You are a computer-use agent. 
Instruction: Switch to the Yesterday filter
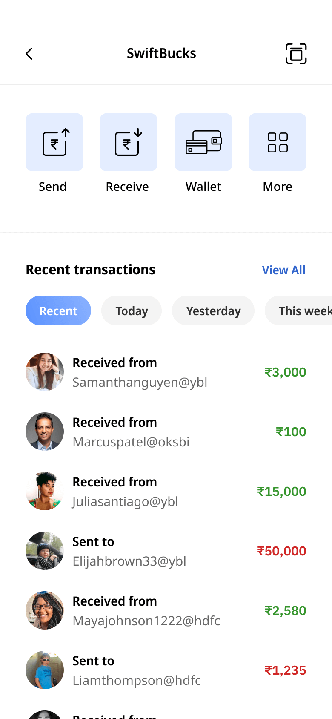point(213,311)
